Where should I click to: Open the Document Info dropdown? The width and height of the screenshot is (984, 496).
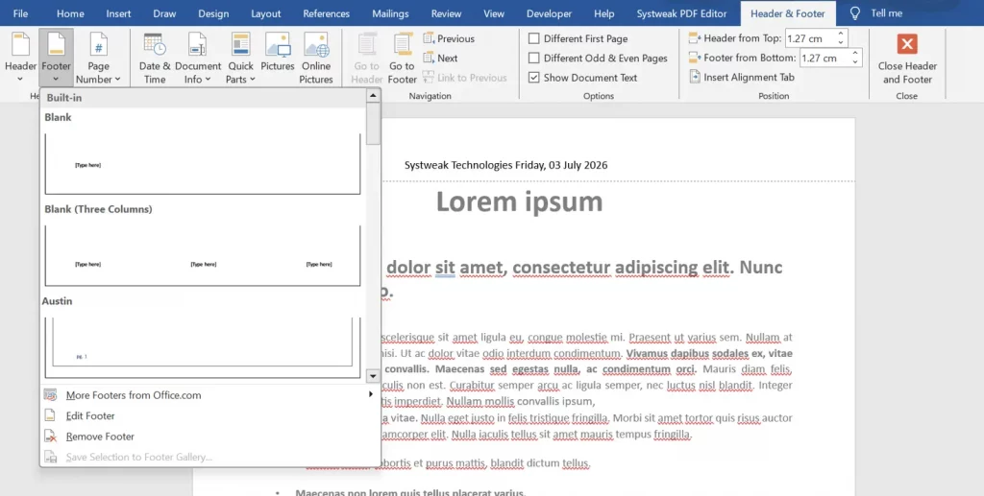198,59
